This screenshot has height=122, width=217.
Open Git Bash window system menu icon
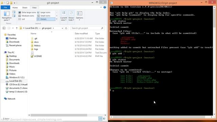(x=112, y=3)
